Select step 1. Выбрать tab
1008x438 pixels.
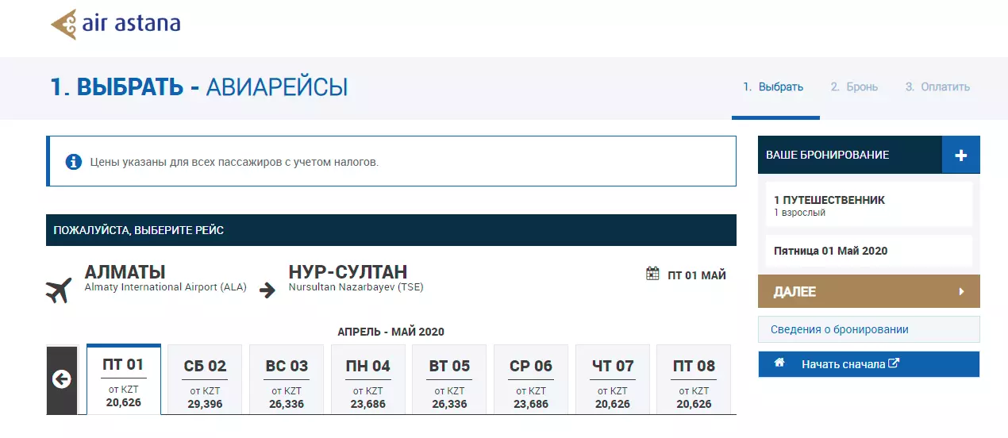click(773, 87)
